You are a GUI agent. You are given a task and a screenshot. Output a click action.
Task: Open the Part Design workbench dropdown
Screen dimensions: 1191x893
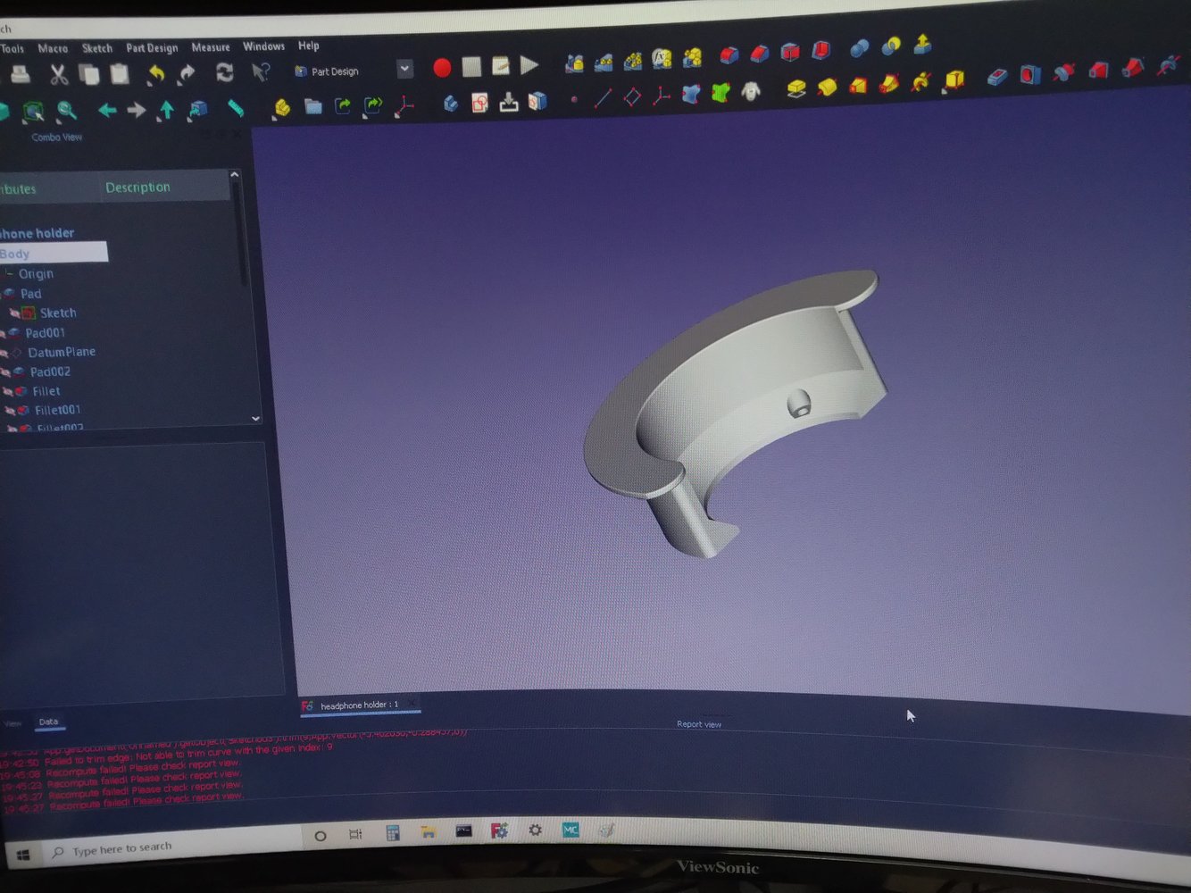pyautogui.click(x=404, y=69)
